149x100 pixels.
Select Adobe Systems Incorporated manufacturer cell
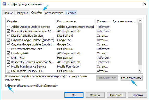(76, 27)
